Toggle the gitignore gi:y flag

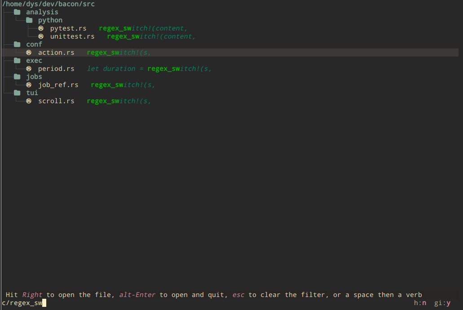click(442, 303)
